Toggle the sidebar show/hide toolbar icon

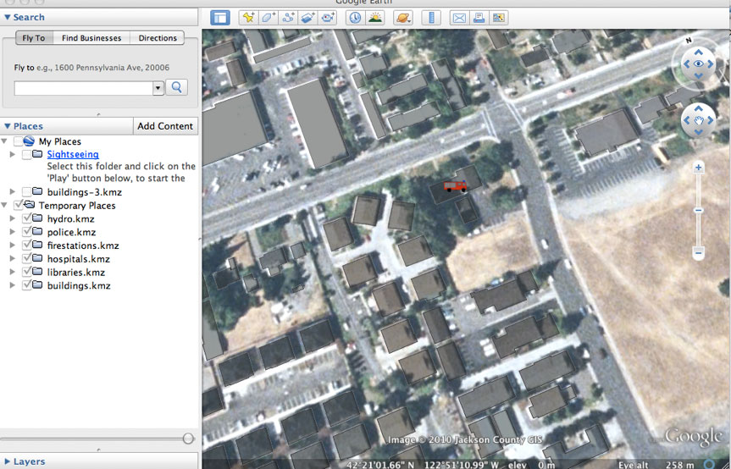click(x=220, y=17)
